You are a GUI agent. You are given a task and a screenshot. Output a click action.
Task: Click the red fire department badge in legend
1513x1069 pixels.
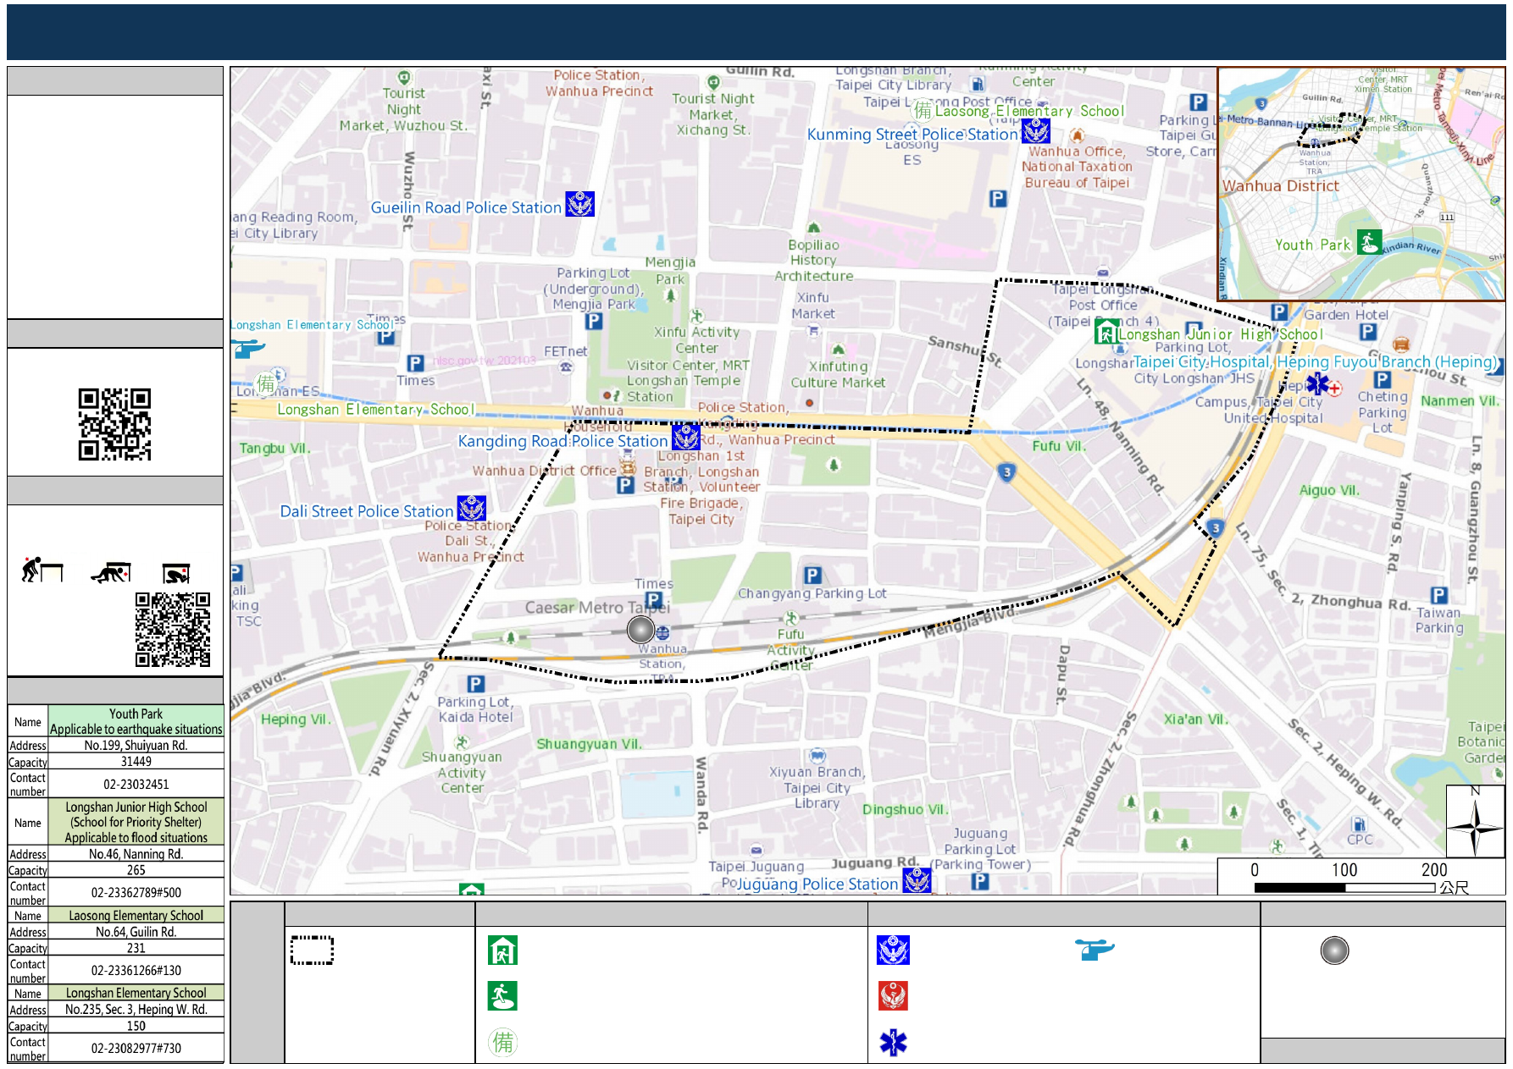(x=893, y=996)
